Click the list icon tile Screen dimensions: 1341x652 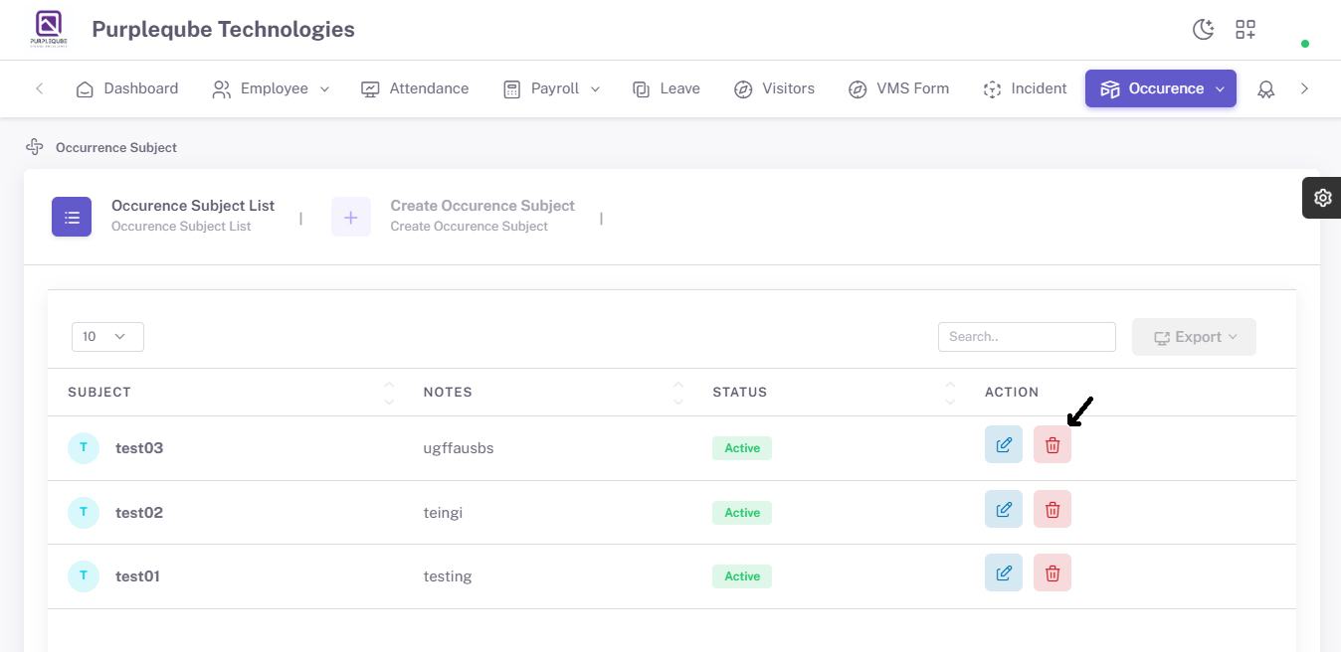(72, 217)
